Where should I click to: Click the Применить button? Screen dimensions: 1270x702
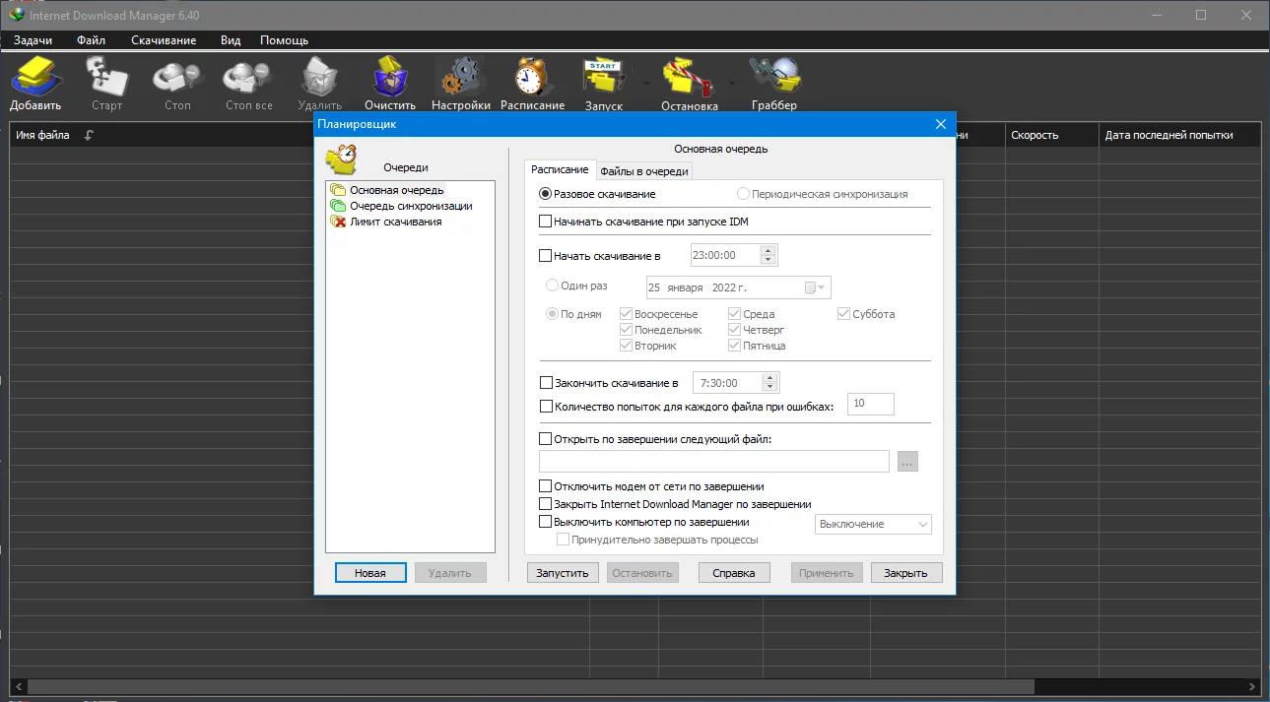(x=827, y=573)
